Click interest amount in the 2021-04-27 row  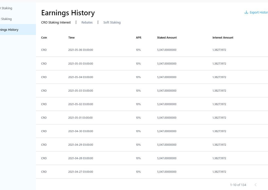click(x=219, y=172)
